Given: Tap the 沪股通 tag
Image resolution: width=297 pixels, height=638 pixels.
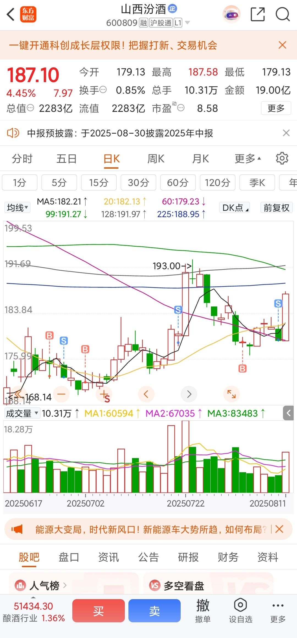Looking at the screenshot, I should pos(161,23).
